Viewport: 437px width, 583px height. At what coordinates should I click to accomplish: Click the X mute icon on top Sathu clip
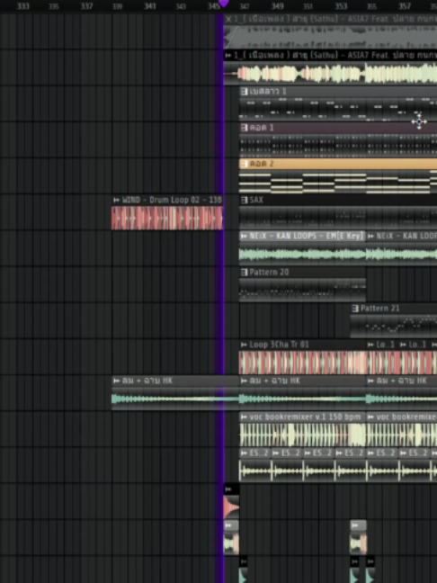click(x=228, y=19)
